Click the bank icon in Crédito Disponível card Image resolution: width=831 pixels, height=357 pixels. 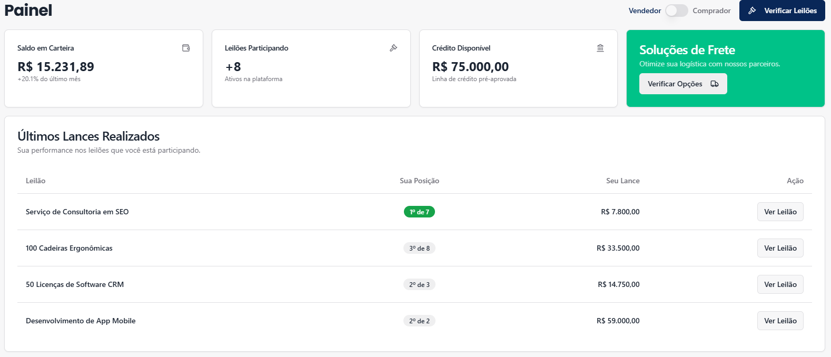600,48
